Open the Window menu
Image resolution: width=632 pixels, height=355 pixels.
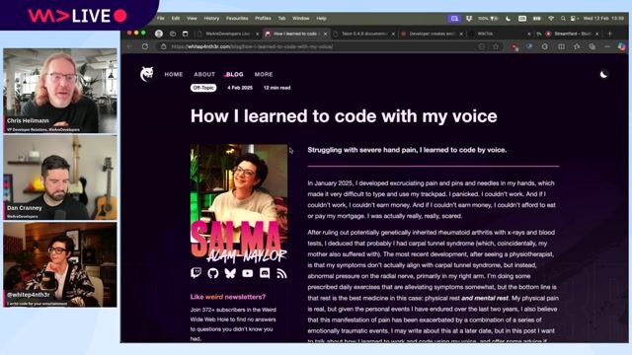tap(300, 19)
